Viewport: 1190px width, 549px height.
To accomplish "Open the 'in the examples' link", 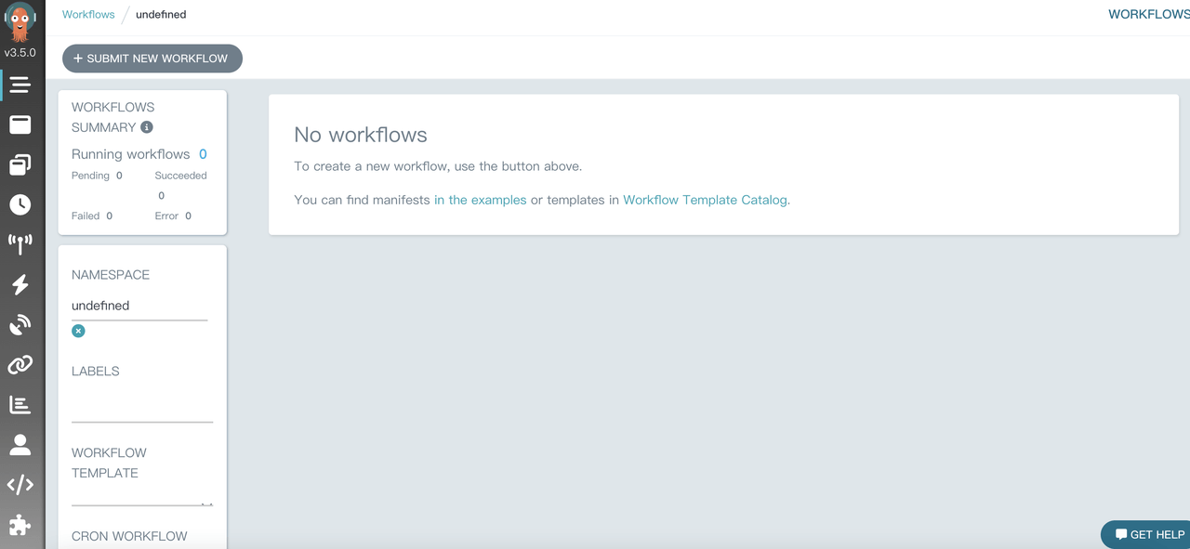I will [x=481, y=200].
